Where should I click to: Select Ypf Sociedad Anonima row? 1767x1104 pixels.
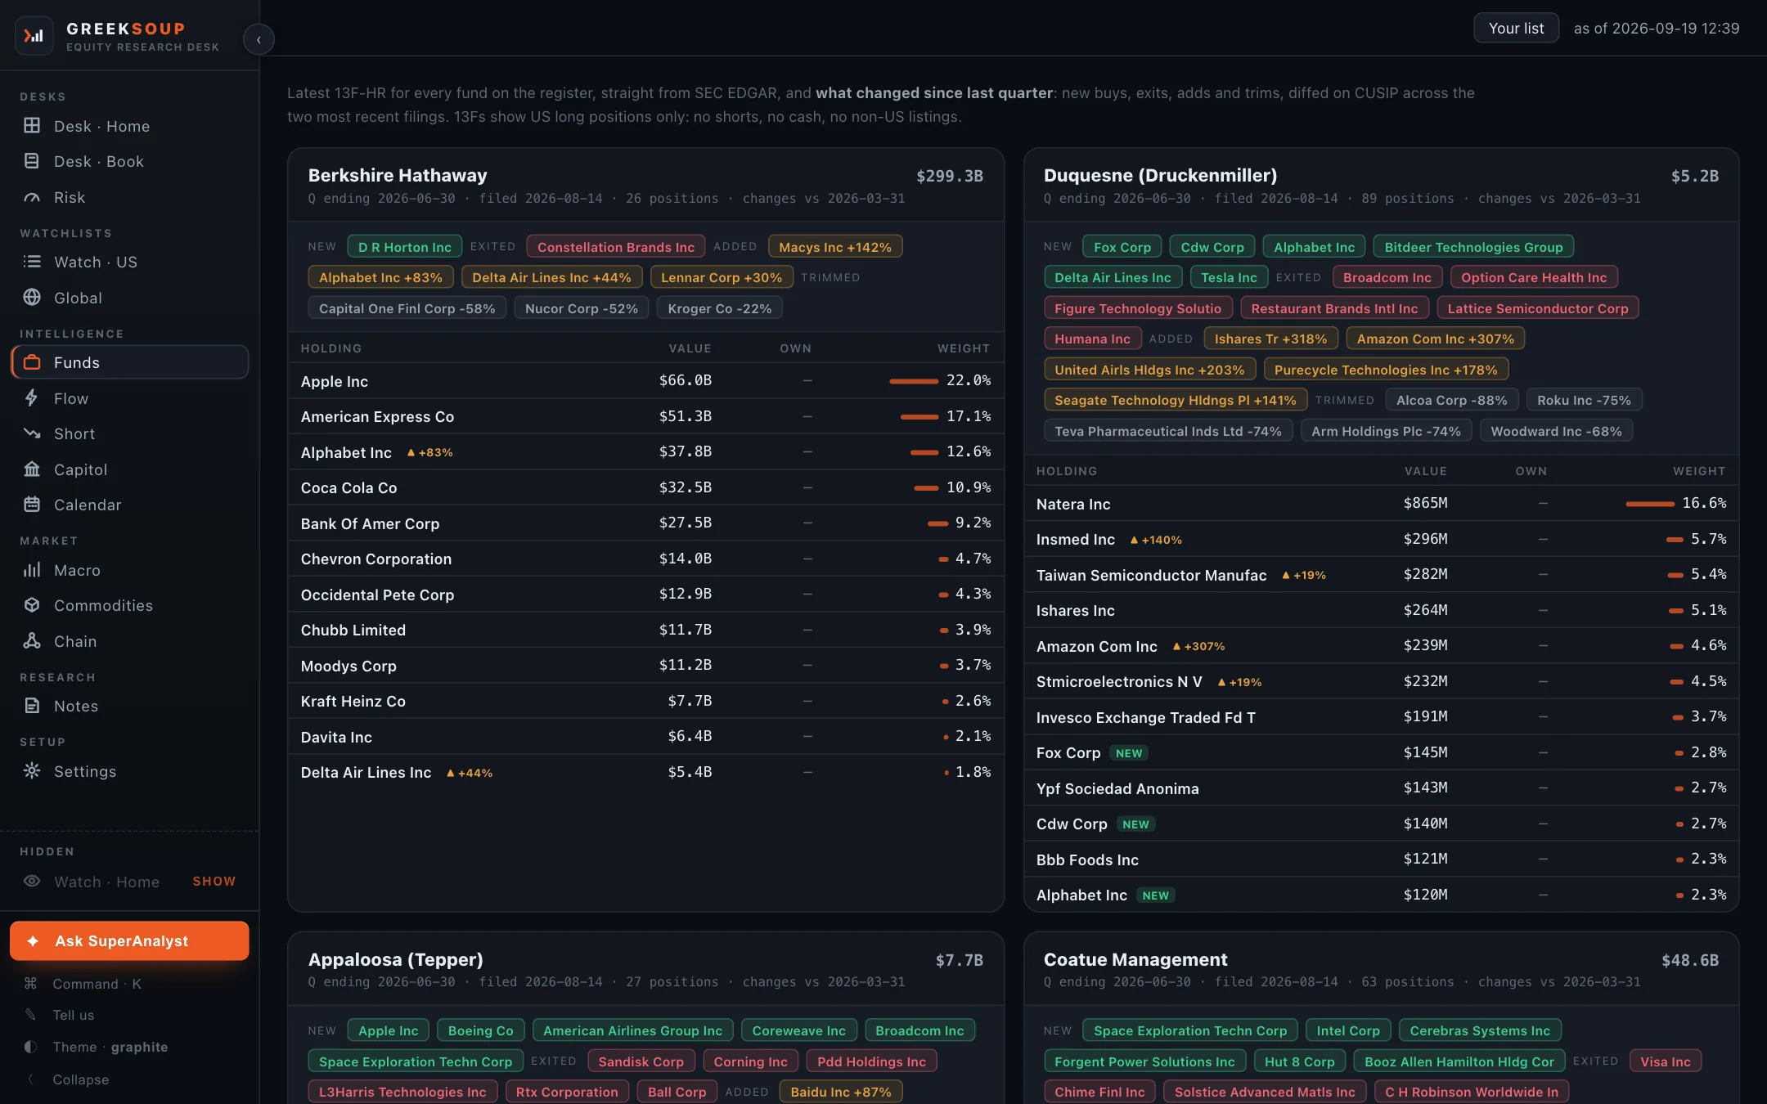[x=1381, y=788]
